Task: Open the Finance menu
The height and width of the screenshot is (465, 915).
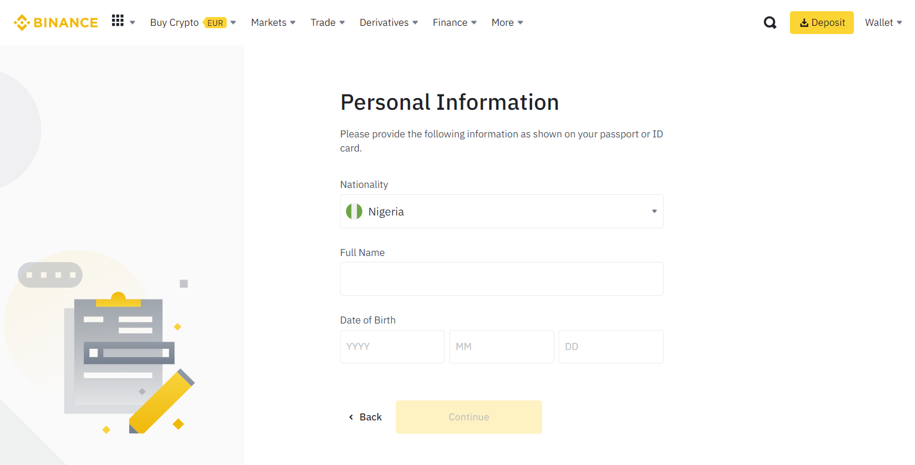Action: pos(455,22)
